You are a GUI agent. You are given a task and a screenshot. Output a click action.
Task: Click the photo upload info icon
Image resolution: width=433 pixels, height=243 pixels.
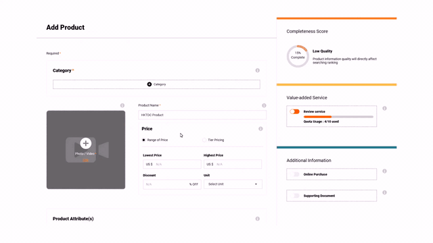click(122, 105)
